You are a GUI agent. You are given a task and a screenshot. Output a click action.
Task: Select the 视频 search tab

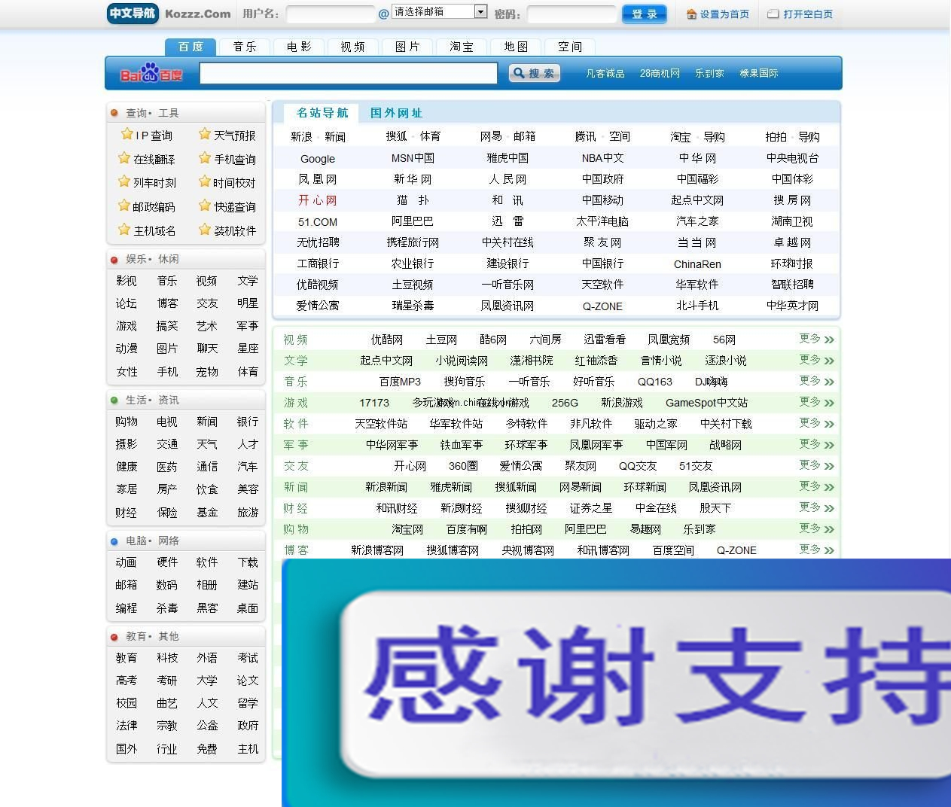[x=353, y=47]
